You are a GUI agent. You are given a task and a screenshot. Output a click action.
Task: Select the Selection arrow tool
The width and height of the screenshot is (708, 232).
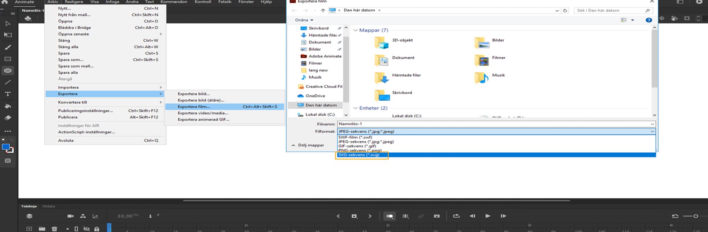(8, 24)
